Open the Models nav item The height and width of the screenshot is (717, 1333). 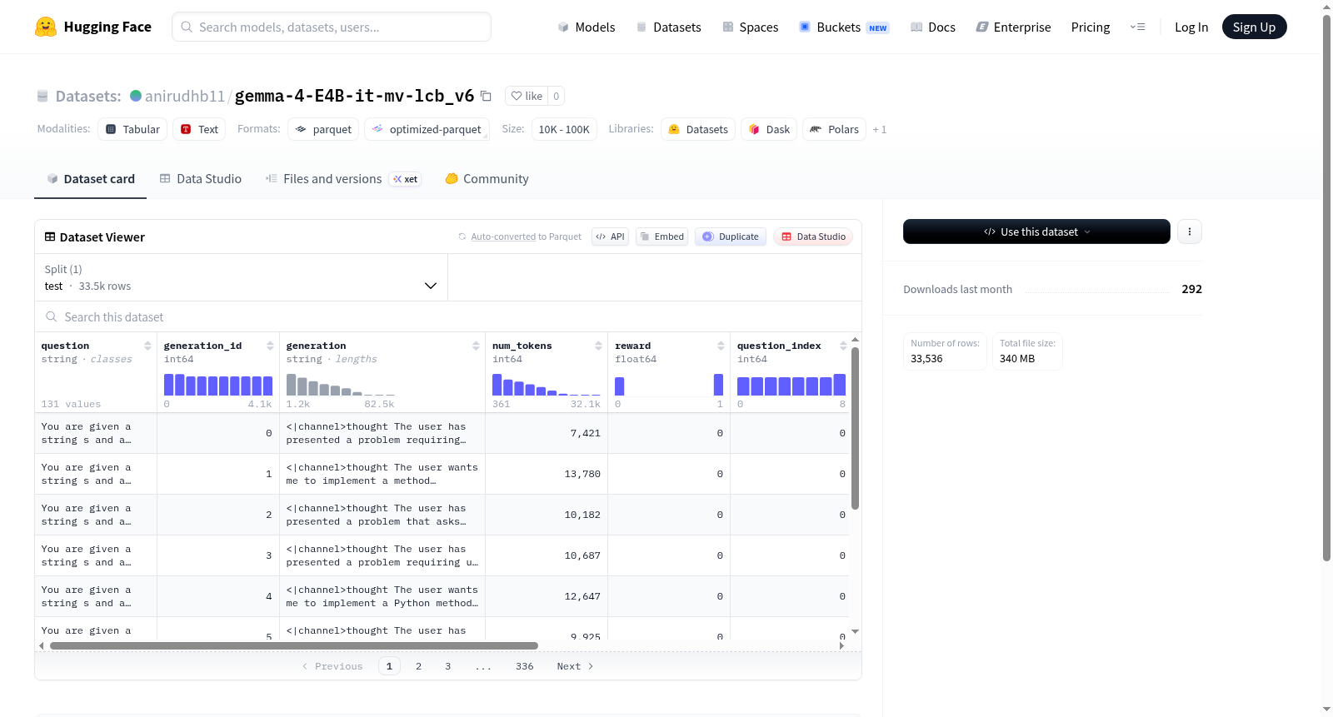[587, 27]
